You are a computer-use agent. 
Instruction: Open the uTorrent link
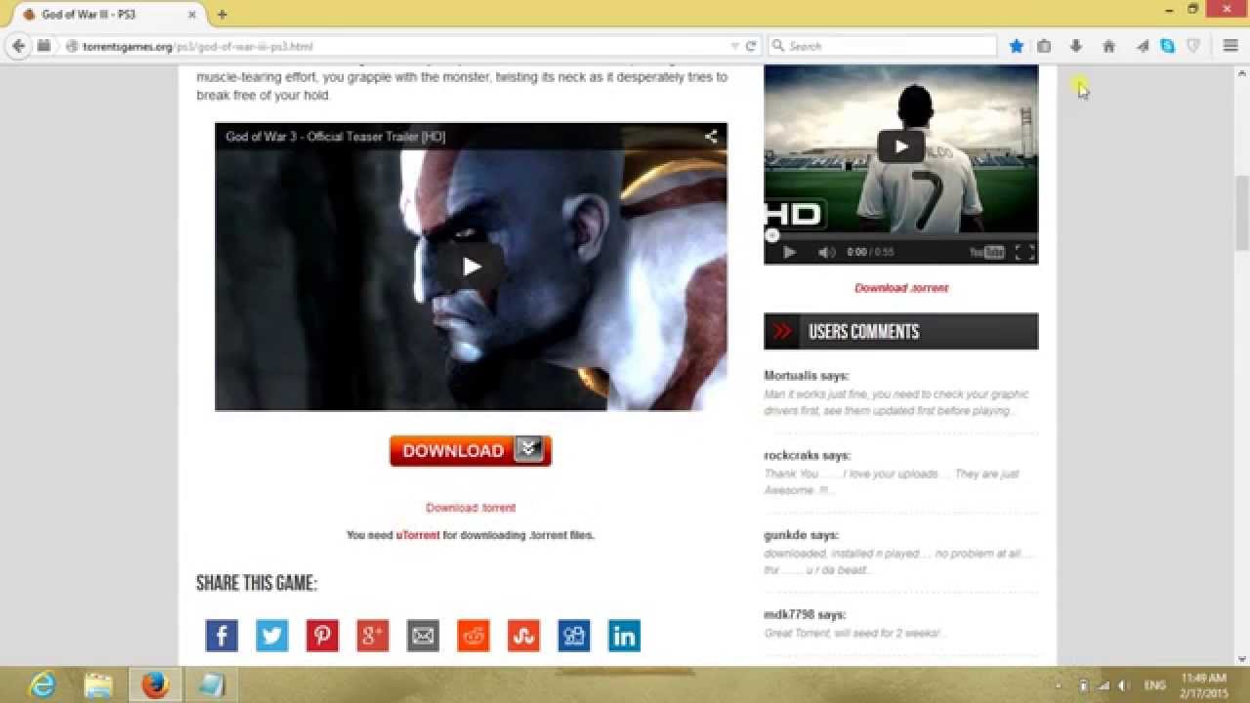coord(418,535)
